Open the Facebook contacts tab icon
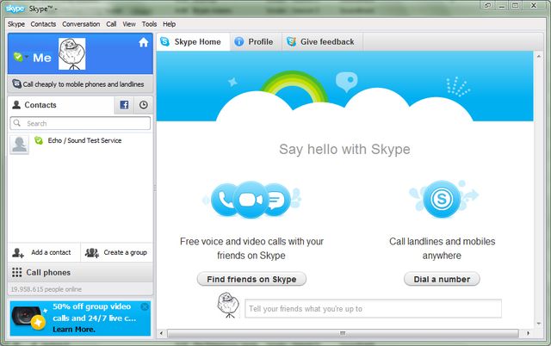The width and height of the screenshot is (551, 346). tap(124, 105)
